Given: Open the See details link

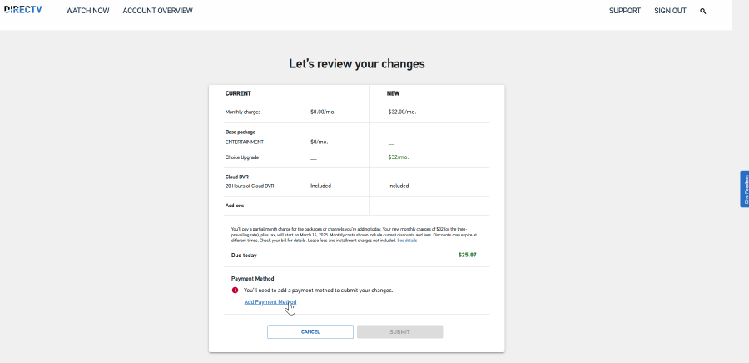Looking at the screenshot, I should 407,241.
